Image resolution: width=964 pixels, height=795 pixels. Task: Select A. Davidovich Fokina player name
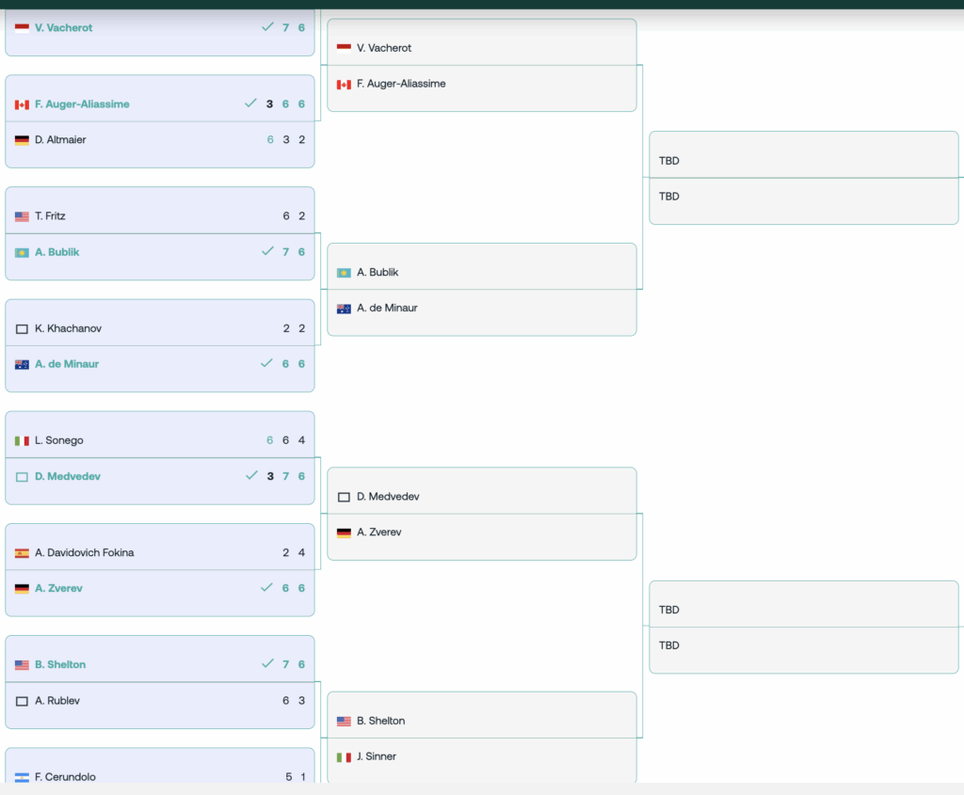click(84, 553)
